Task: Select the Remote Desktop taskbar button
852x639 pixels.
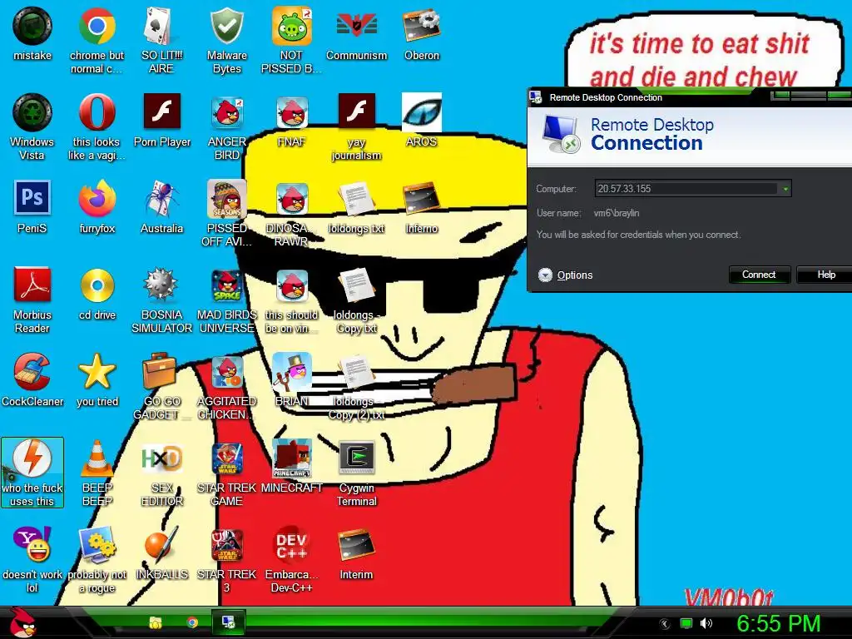Action: (x=228, y=622)
